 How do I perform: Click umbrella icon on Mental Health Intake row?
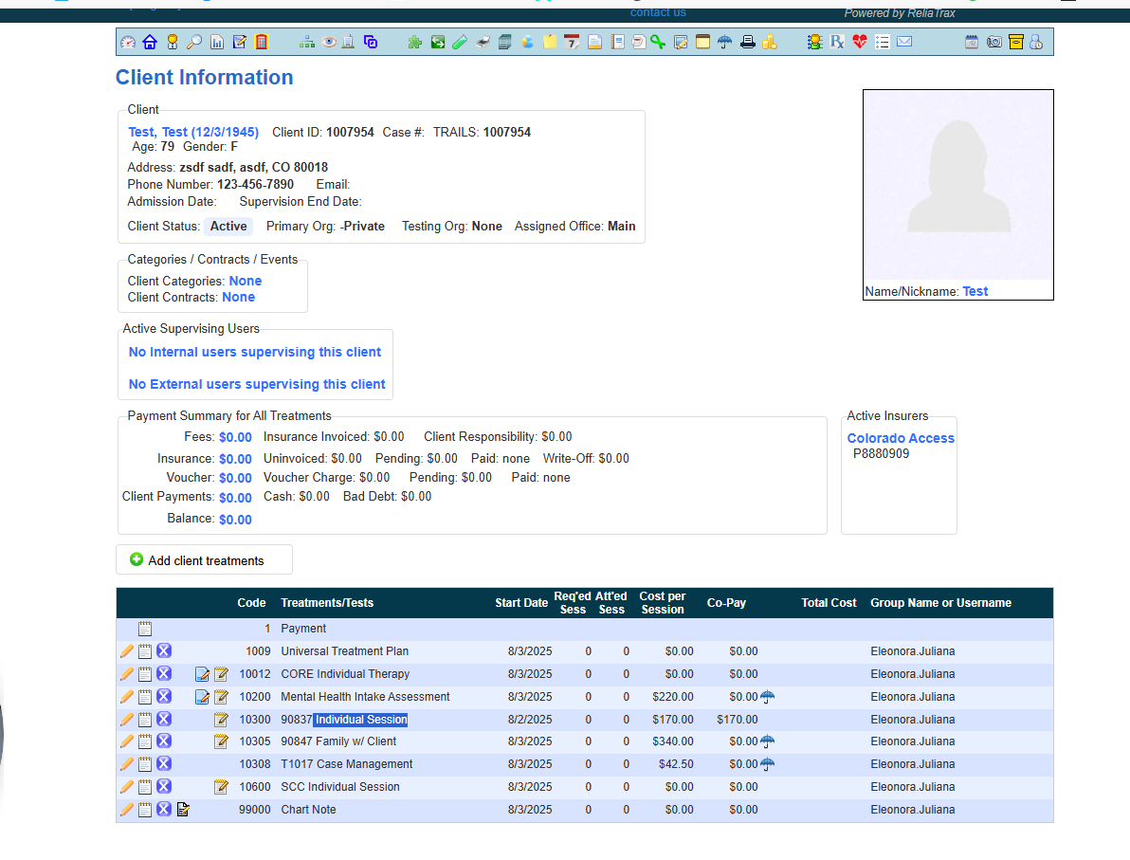click(767, 697)
